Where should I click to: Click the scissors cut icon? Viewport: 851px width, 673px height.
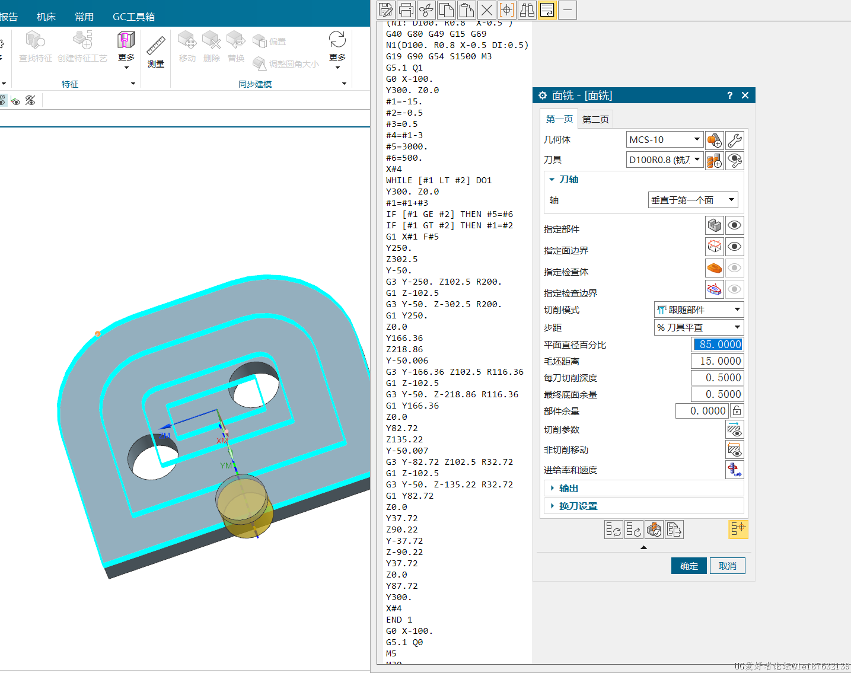[426, 9]
